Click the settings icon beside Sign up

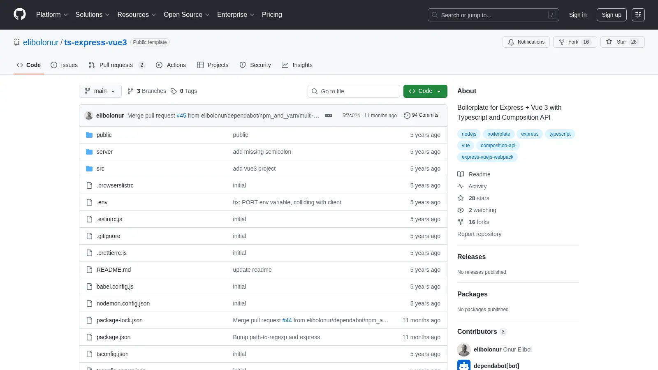point(638,15)
